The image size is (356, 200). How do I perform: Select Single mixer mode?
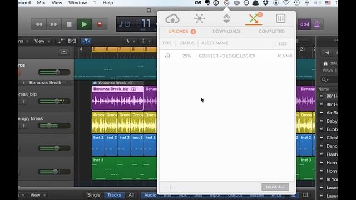93,195
